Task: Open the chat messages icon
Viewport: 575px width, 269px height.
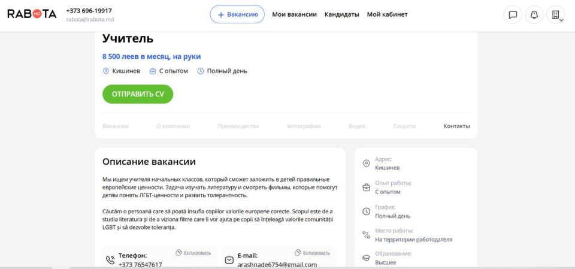Action: [513, 15]
